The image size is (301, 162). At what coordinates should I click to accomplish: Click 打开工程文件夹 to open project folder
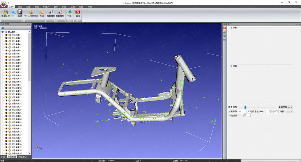click(x=31, y=12)
